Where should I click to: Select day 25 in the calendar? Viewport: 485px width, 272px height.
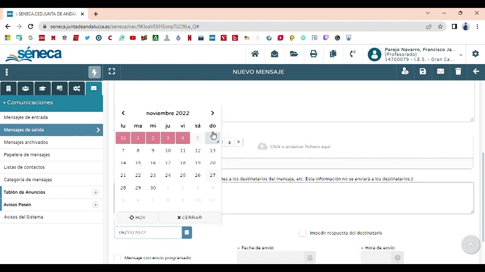tap(183, 175)
